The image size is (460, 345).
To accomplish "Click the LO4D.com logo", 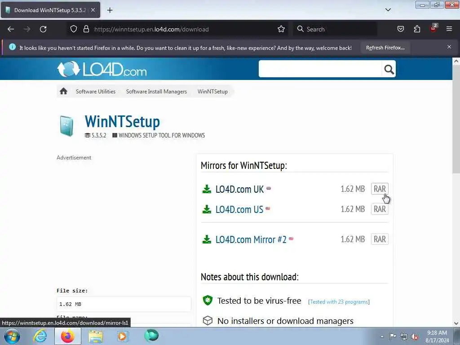I will pos(102,69).
